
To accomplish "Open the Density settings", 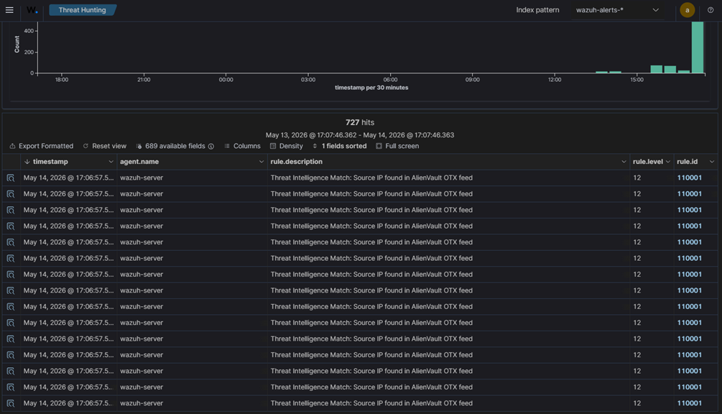I will (x=287, y=146).
